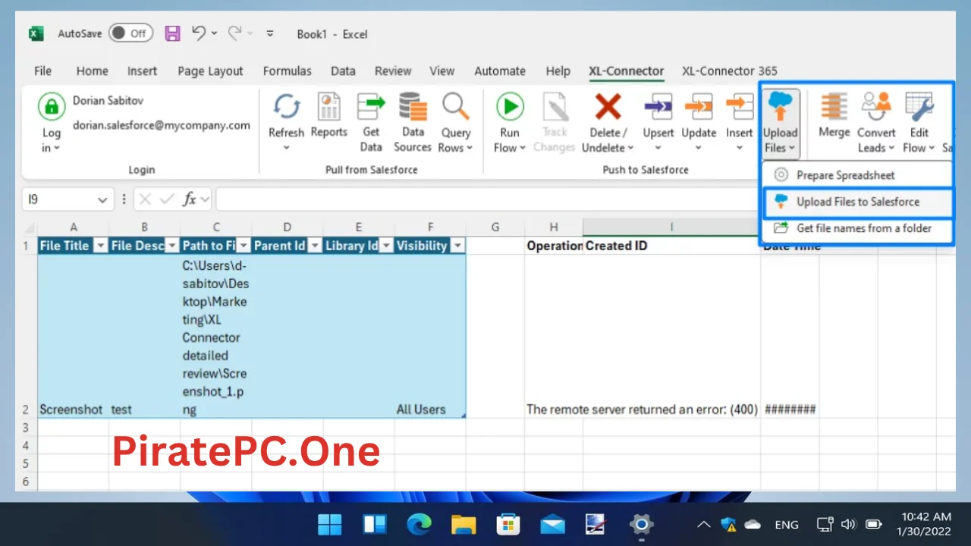The height and width of the screenshot is (546, 971).
Task: Click the Insert icon in Push to Salesforce
Action: click(x=739, y=107)
